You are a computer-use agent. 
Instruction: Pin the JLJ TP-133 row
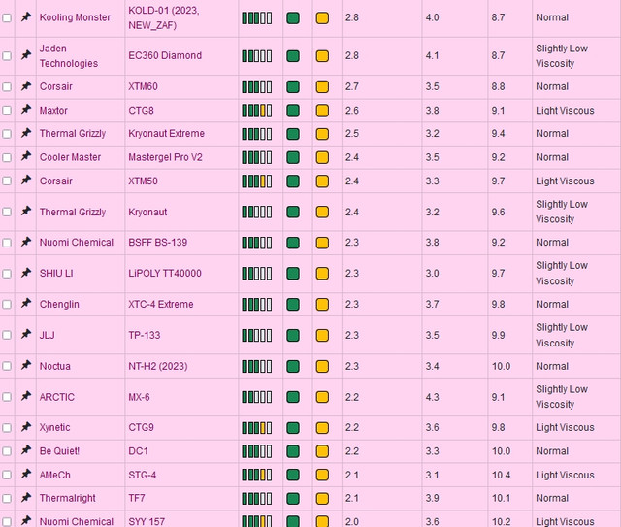[x=26, y=335]
